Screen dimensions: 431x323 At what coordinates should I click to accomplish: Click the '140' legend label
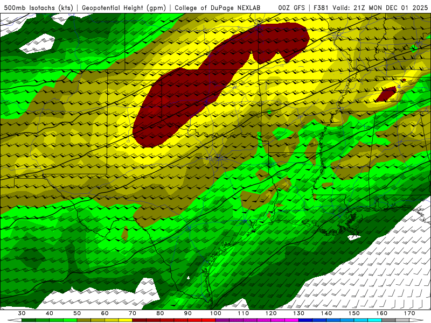(x=326, y=313)
